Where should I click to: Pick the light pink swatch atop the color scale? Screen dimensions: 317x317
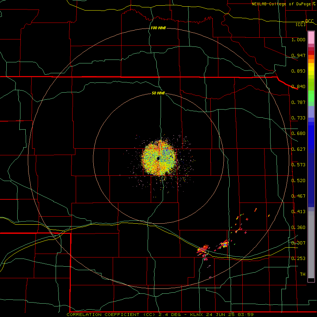[x=311, y=38]
